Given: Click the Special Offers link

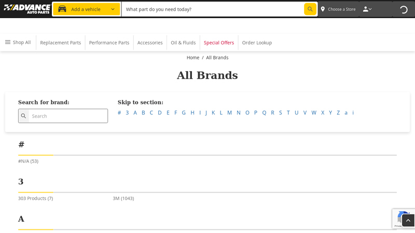Looking at the screenshot, I should [219, 43].
